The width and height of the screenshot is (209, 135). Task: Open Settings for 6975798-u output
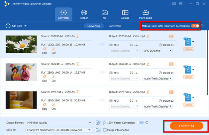click(188, 105)
